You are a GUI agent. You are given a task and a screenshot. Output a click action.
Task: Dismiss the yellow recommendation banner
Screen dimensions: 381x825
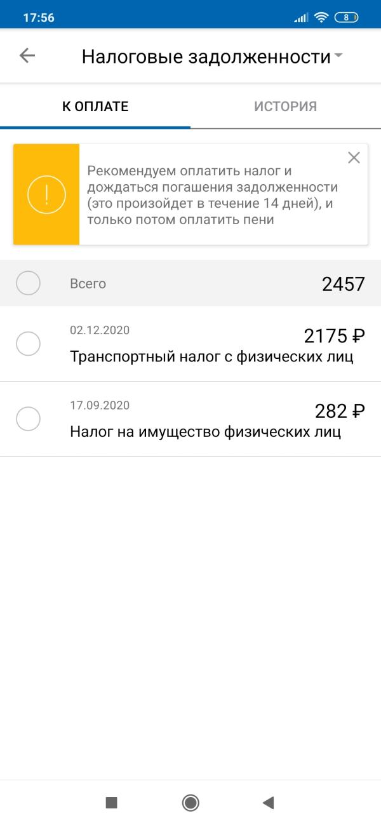pyautogui.click(x=354, y=158)
